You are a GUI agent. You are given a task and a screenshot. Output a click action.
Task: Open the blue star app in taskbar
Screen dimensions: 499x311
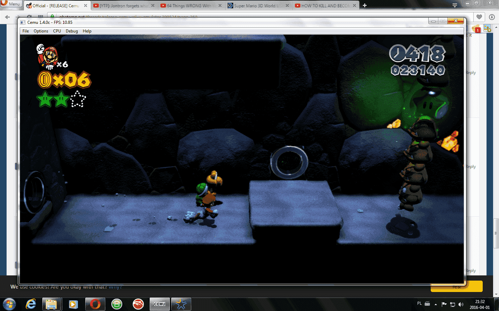tap(181, 304)
